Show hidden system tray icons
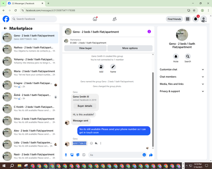This screenshot has width=212, height=169. click(187, 166)
